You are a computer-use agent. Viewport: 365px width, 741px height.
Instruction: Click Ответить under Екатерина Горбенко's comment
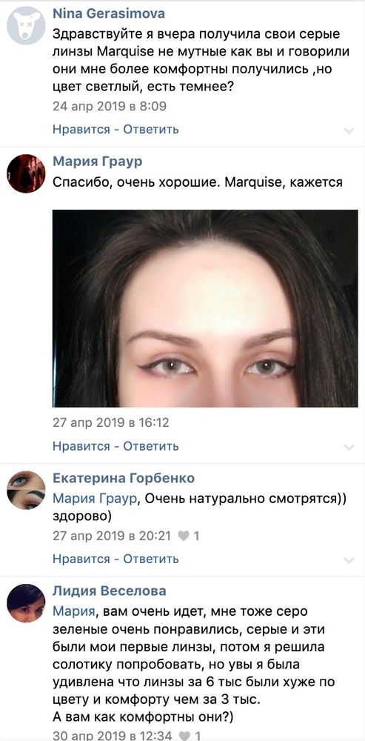click(x=151, y=559)
